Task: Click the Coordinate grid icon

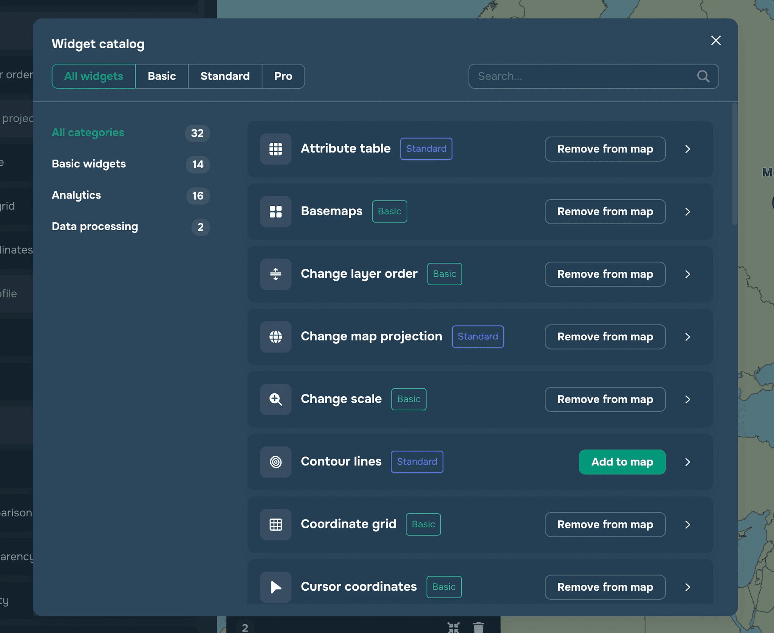Action: pyautogui.click(x=276, y=525)
